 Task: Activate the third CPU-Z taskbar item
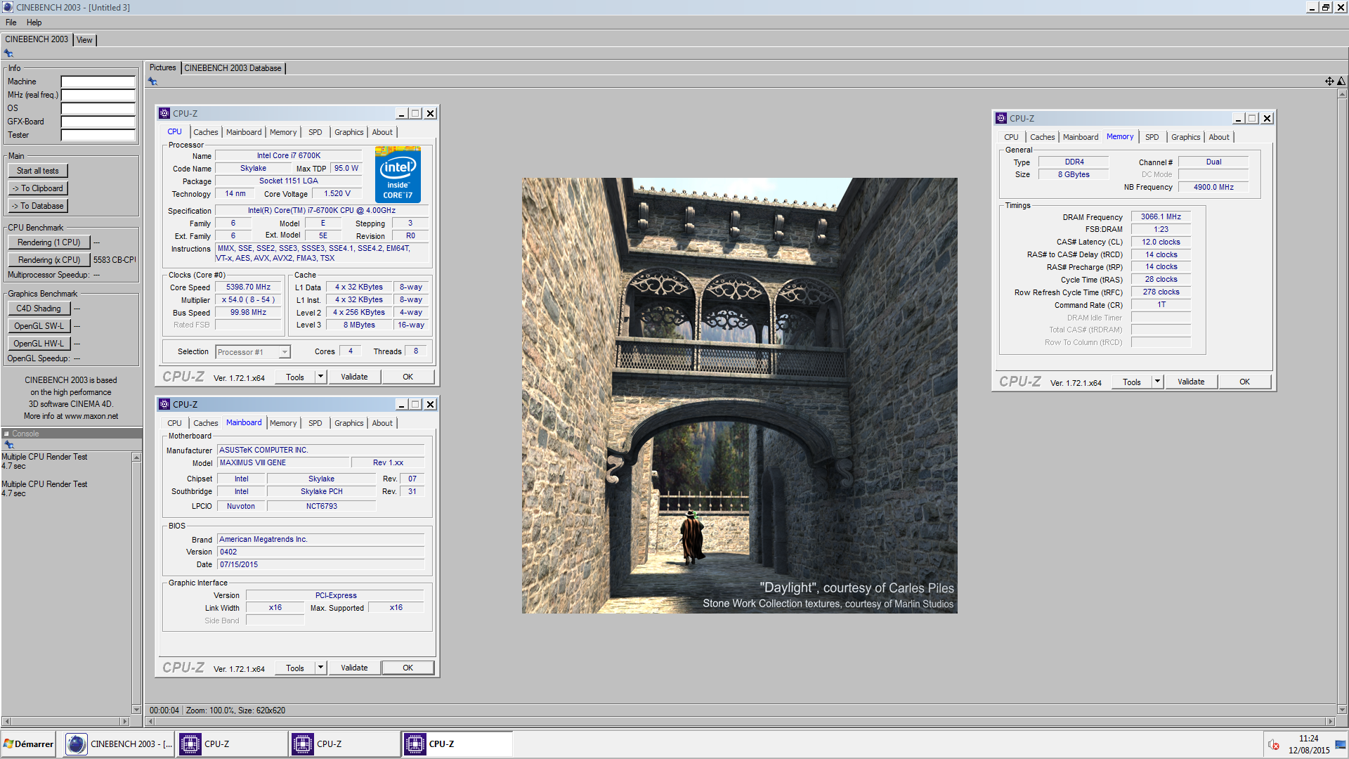[x=457, y=744]
